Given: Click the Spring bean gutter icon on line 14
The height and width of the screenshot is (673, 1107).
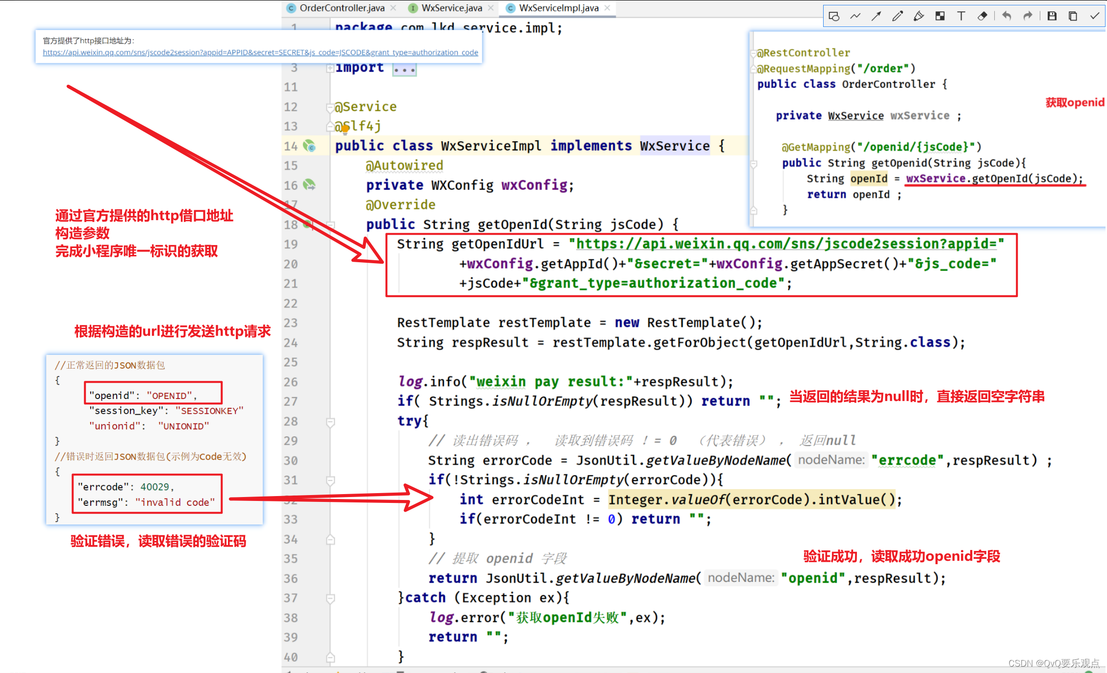Looking at the screenshot, I should 309,146.
